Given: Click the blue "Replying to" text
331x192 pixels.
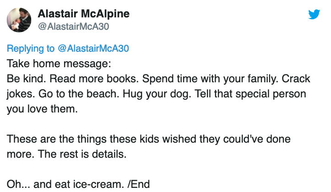Looking at the screenshot, I should [x=31, y=48].
